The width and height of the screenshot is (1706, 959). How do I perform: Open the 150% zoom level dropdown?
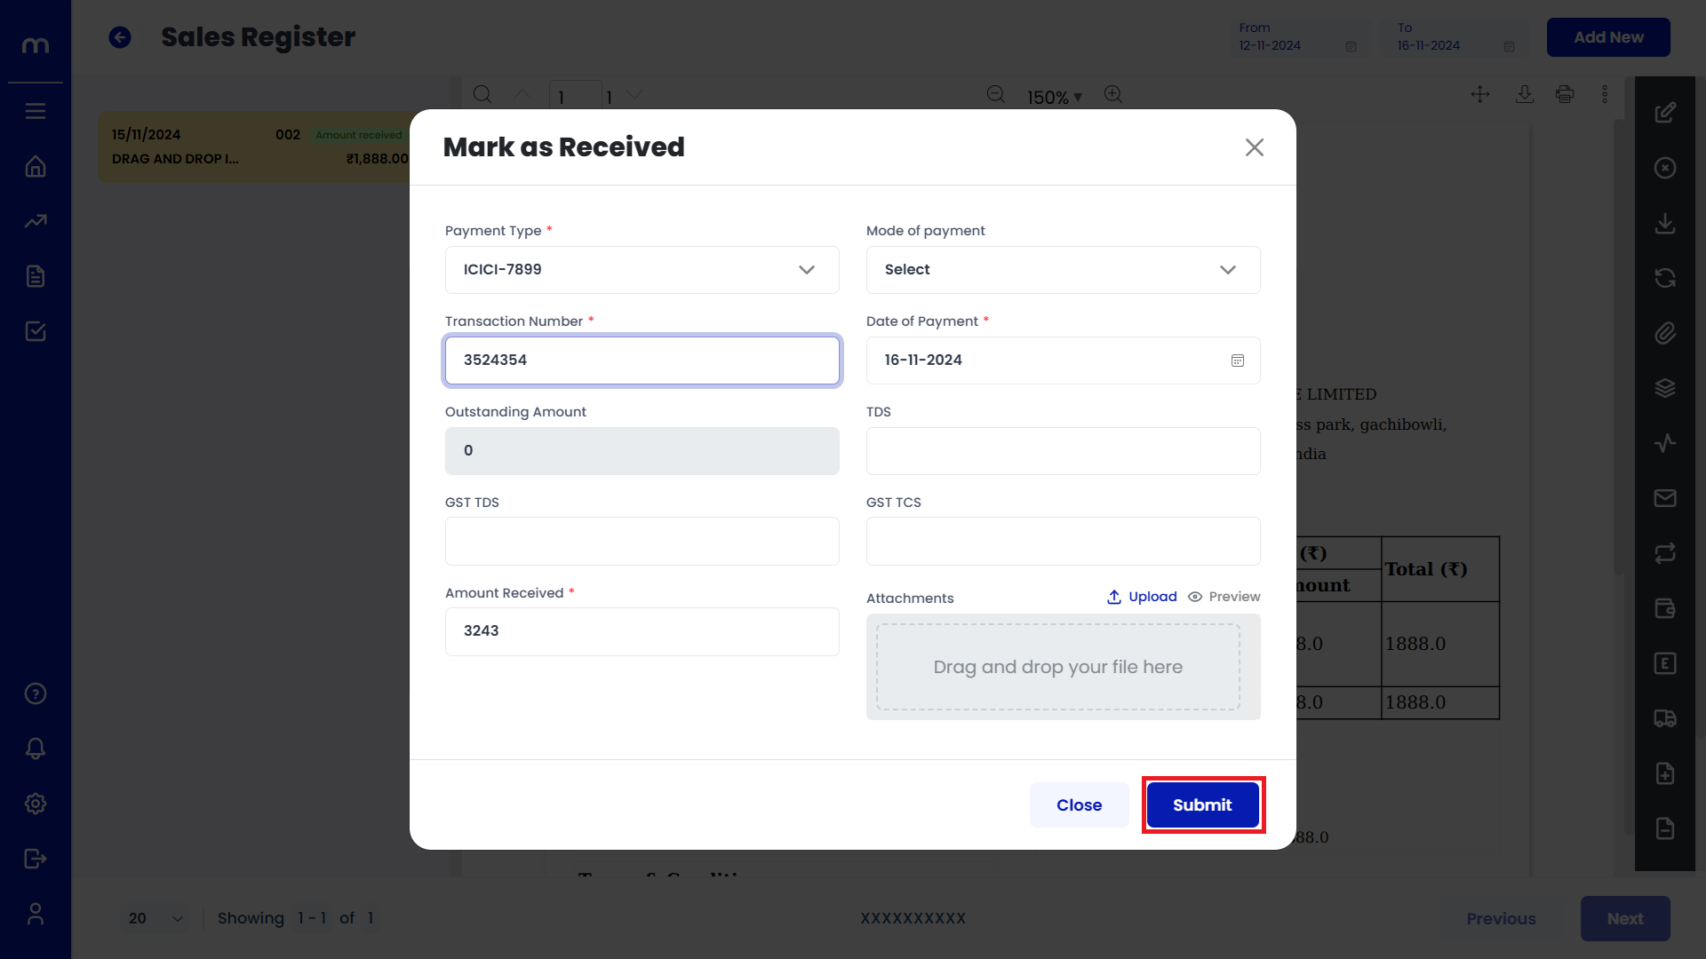pyautogui.click(x=1055, y=97)
